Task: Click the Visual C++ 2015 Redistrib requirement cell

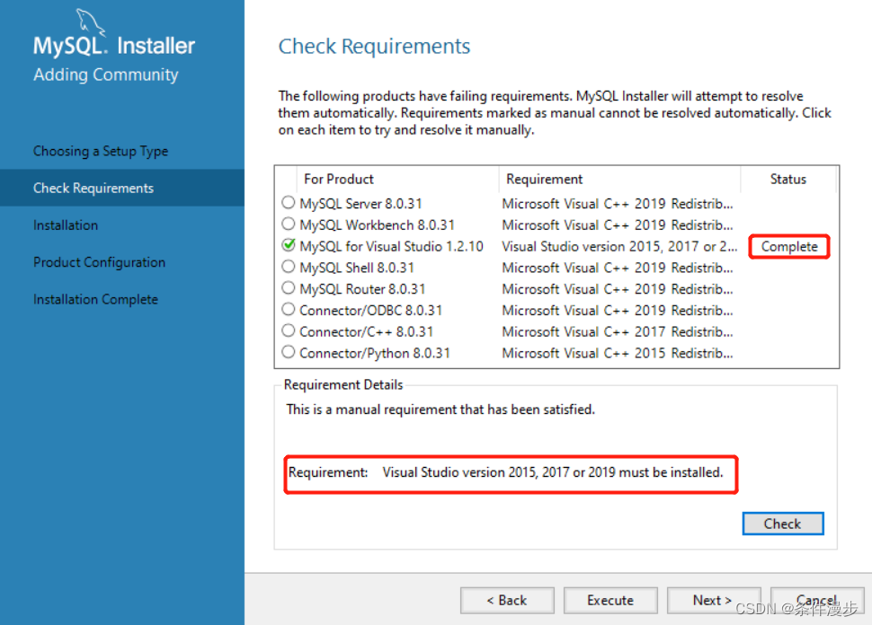Action: (x=618, y=353)
